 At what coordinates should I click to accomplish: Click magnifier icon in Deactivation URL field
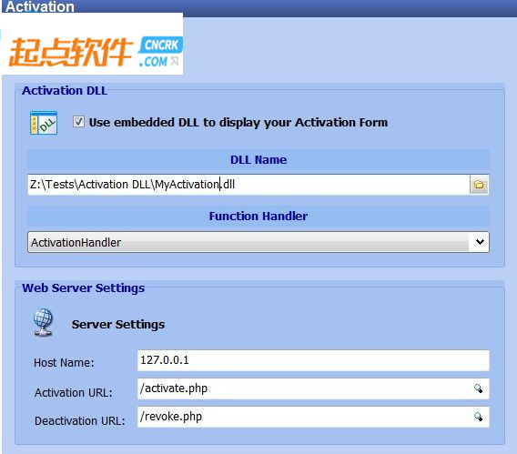tap(478, 417)
